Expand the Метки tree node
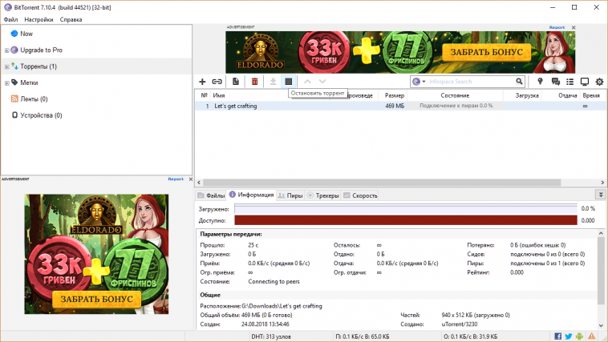Image resolution: width=608 pixels, height=342 pixels. tap(6, 82)
